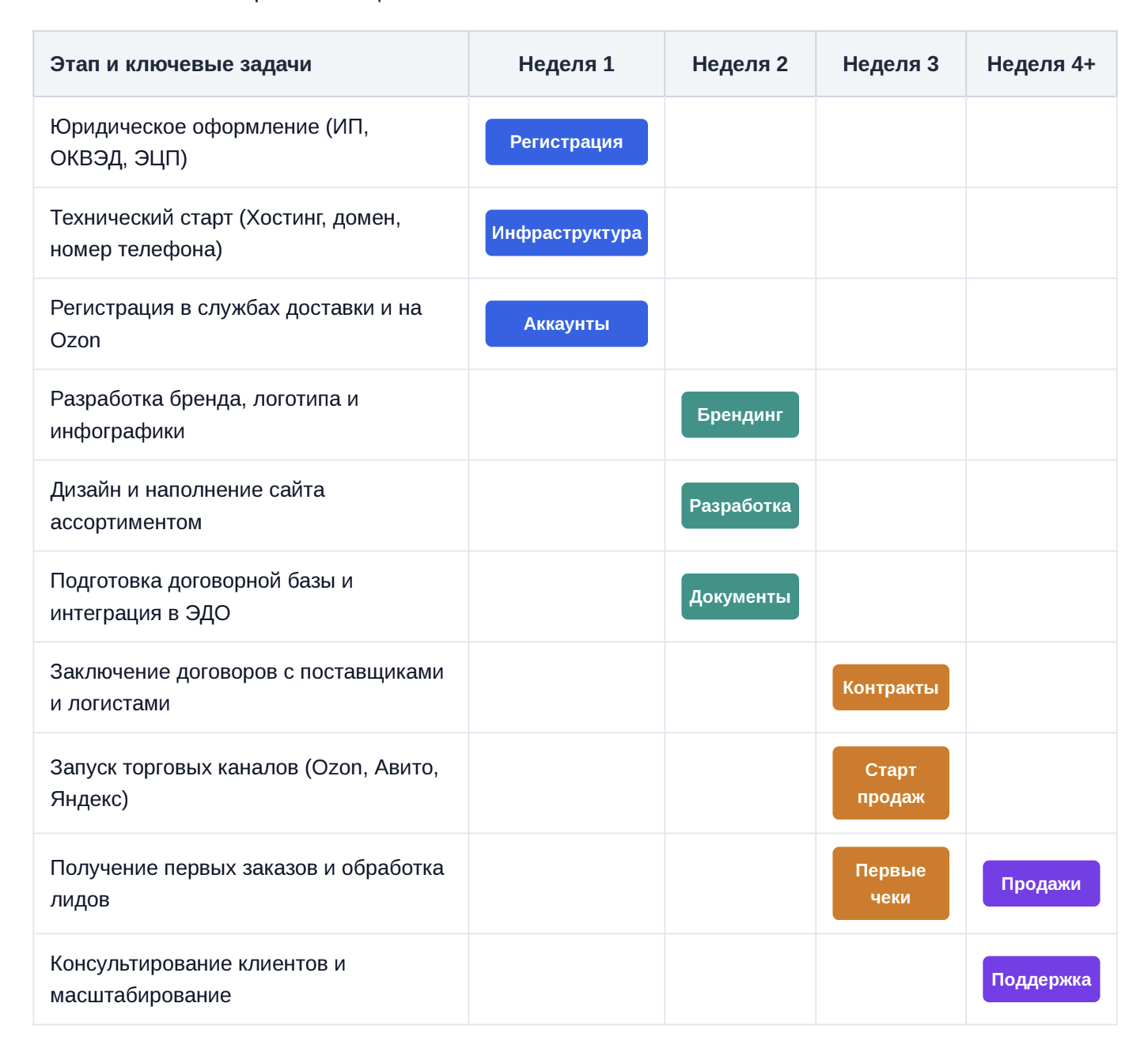Screen dimensions: 1144x1041
Task: Select the Инфраструктура badge in week one
Action: pyautogui.click(x=566, y=233)
